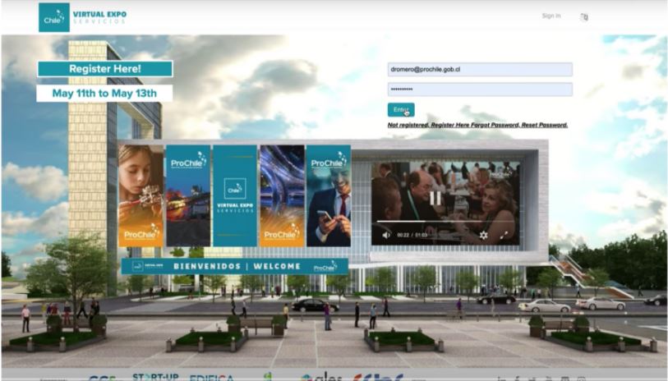668x381 pixels.
Task: Expand the video to fullscreen
Action: pyautogui.click(x=504, y=235)
